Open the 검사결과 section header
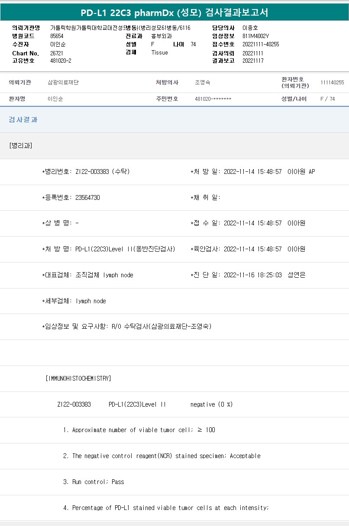The image size is (349, 526). (23, 120)
